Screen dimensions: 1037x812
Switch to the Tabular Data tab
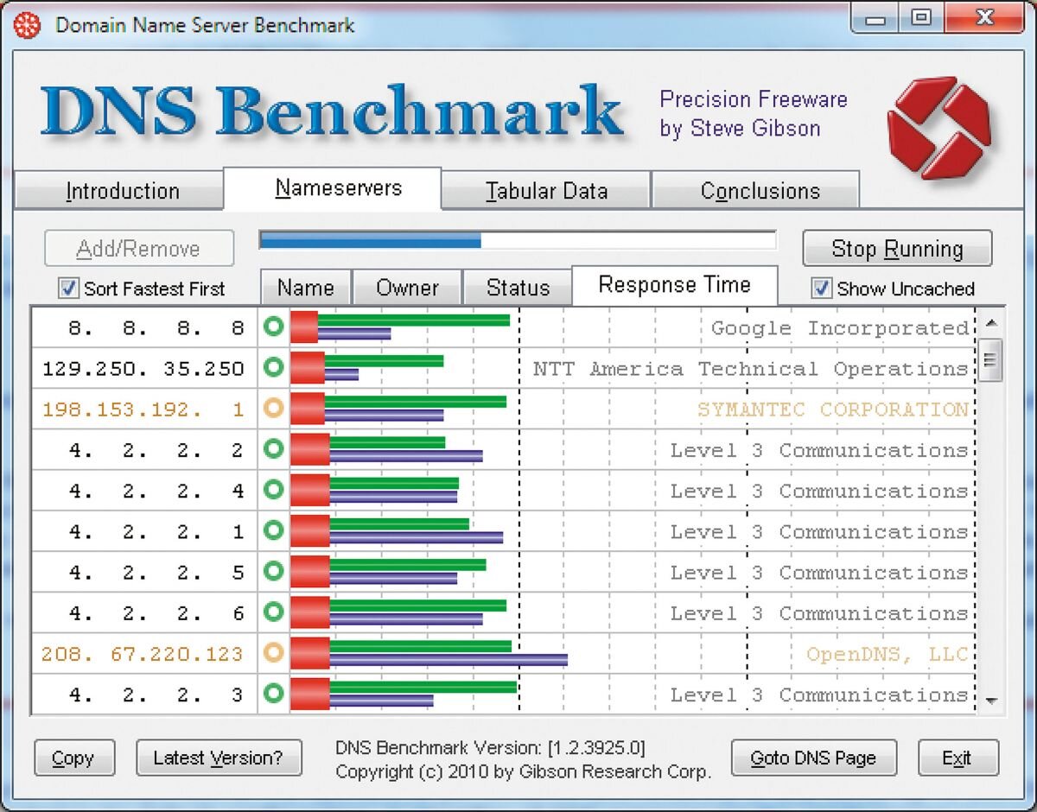click(x=545, y=190)
